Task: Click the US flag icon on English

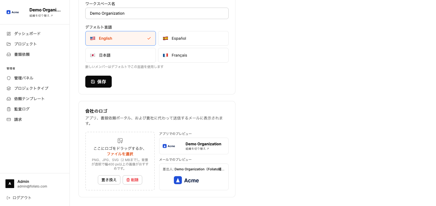Action: coord(93,38)
